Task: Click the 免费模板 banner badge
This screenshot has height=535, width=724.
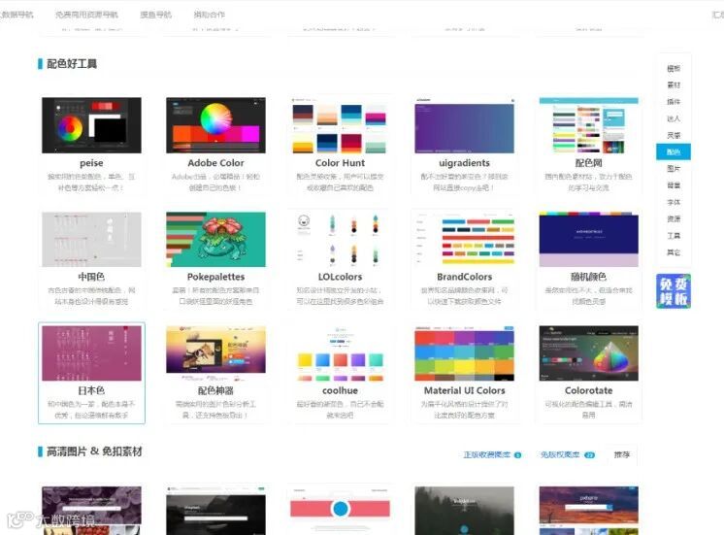Action: point(674,291)
